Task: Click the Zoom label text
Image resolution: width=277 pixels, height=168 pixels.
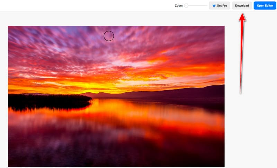Action: tap(179, 6)
